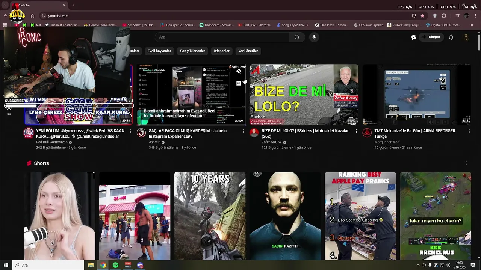Open the Donate ByNoGame bookmark
481x270 pixels.
[100, 25]
